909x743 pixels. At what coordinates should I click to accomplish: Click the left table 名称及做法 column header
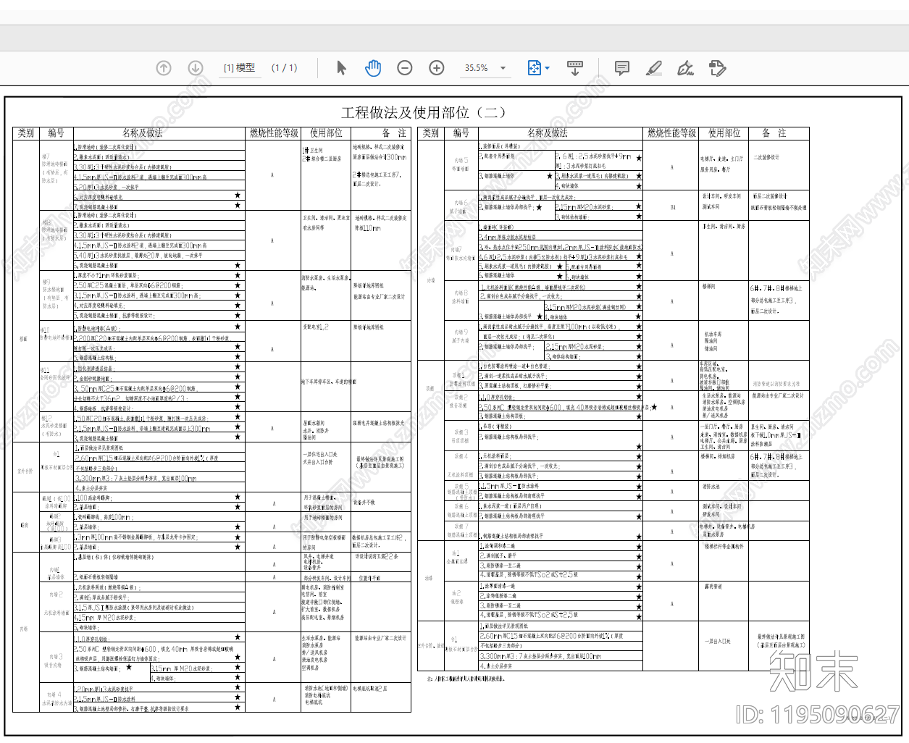click(x=143, y=133)
